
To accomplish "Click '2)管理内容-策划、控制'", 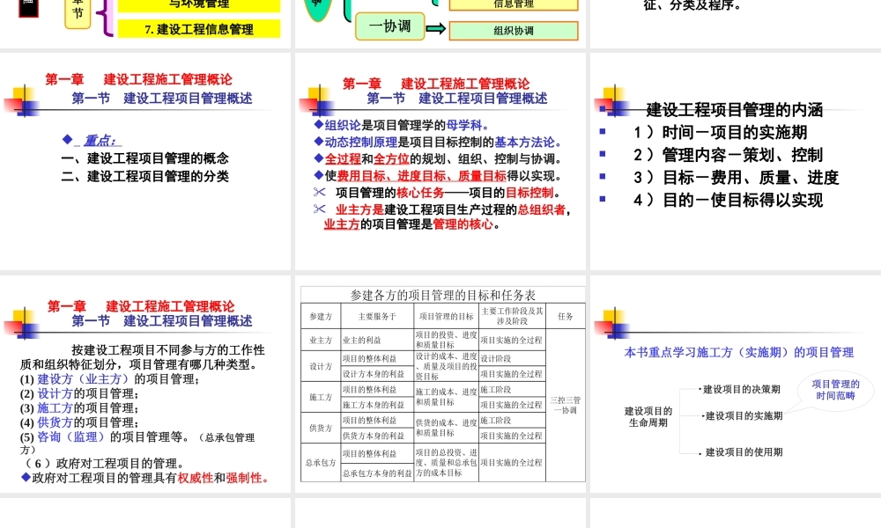I will pyautogui.click(x=729, y=155).
